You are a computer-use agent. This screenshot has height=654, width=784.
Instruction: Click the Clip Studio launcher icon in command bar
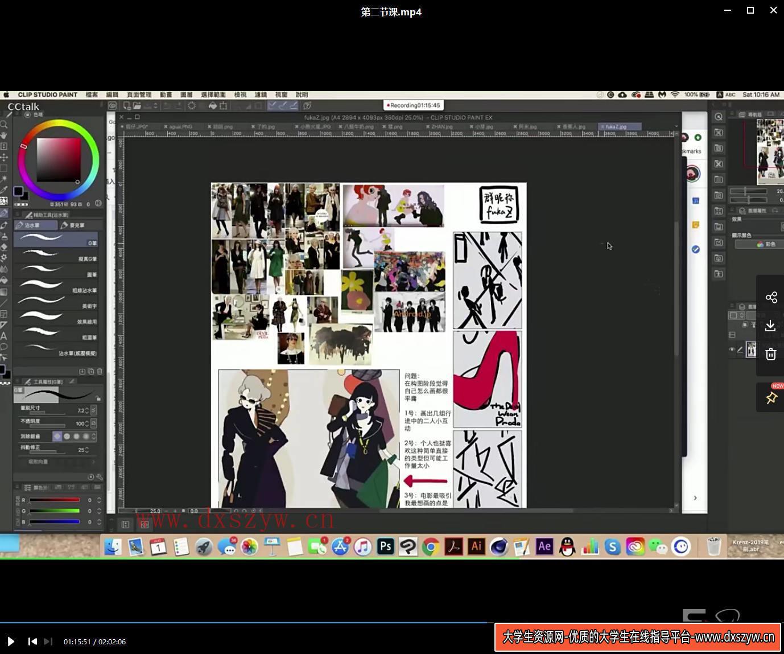(113, 106)
